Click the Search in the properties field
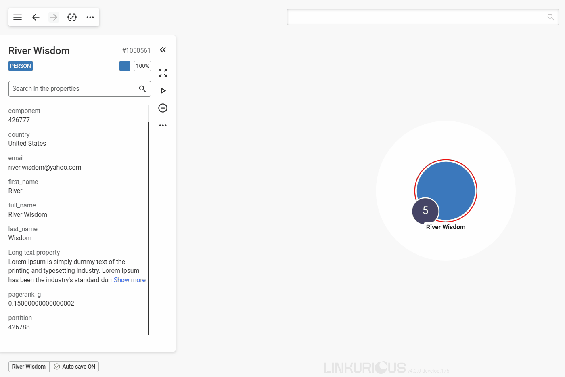This screenshot has height=377, width=565. click(x=73, y=89)
